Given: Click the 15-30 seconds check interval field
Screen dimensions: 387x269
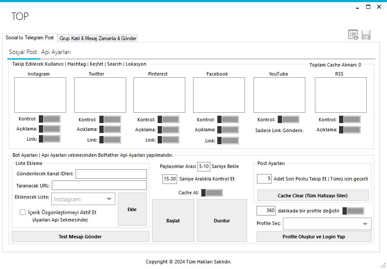Looking at the screenshot, I should pos(170,179).
